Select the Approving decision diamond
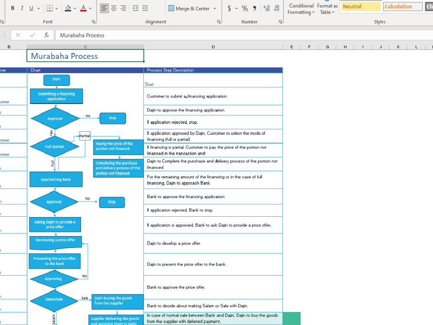 coord(54,279)
